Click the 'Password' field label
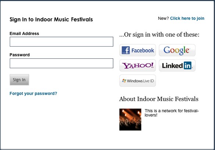The height and width of the screenshot is (150, 215). [19, 55]
